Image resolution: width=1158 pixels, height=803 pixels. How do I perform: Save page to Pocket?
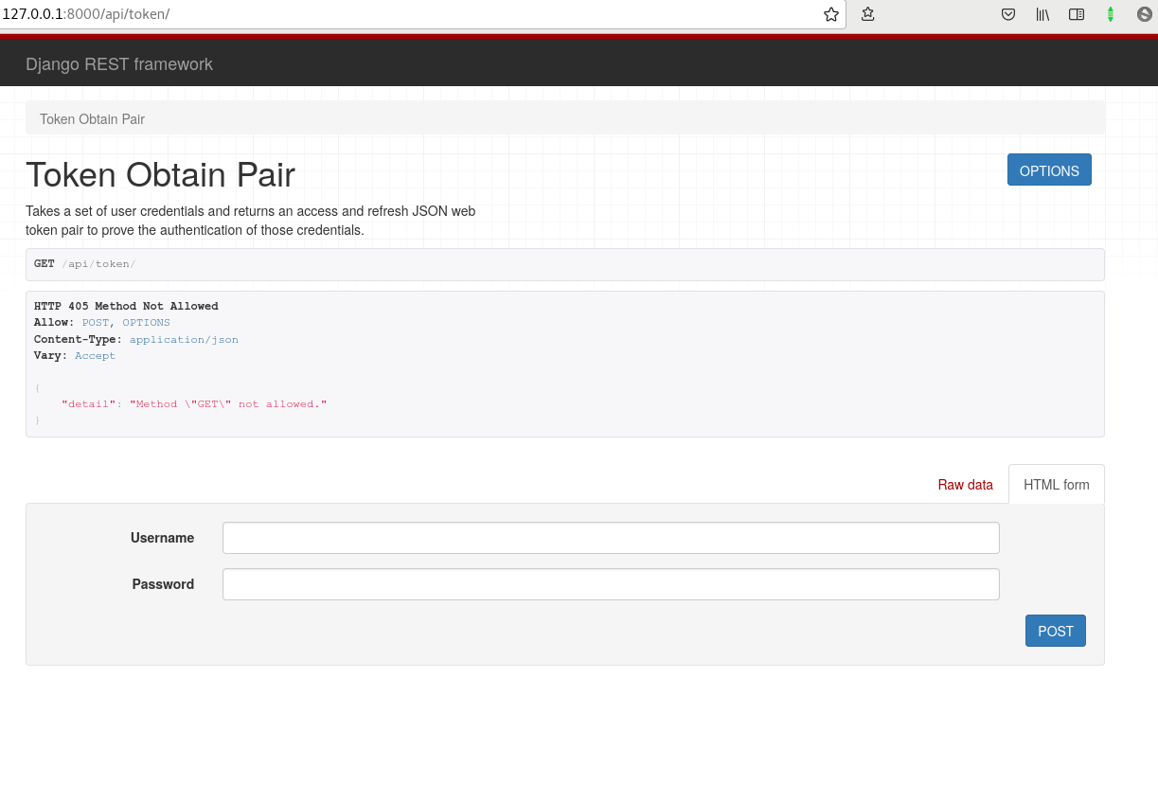[1008, 14]
